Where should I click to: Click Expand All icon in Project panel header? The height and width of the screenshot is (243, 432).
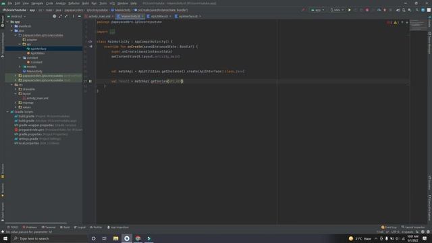[60, 16]
